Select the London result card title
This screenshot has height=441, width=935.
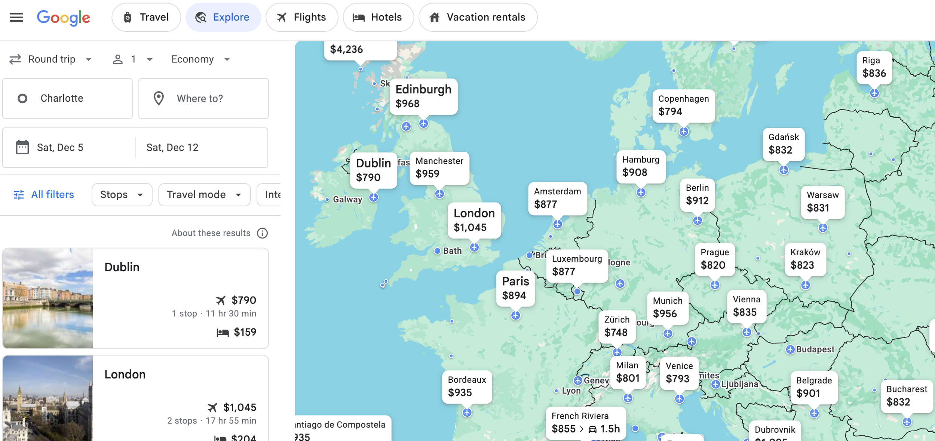pyautogui.click(x=125, y=374)
